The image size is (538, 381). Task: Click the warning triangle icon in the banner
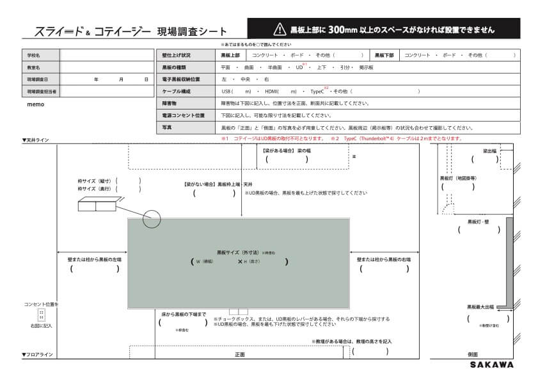point(280,29)
